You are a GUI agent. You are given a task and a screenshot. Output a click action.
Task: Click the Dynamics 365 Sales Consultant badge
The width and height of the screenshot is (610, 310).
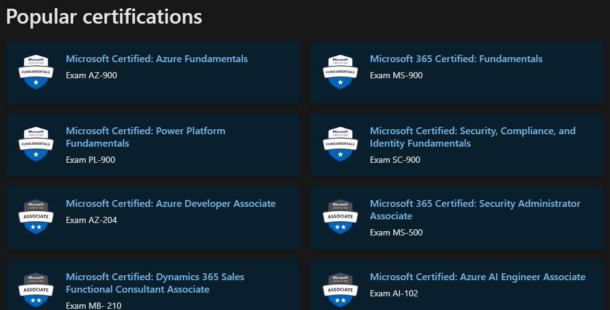[35, 289]
